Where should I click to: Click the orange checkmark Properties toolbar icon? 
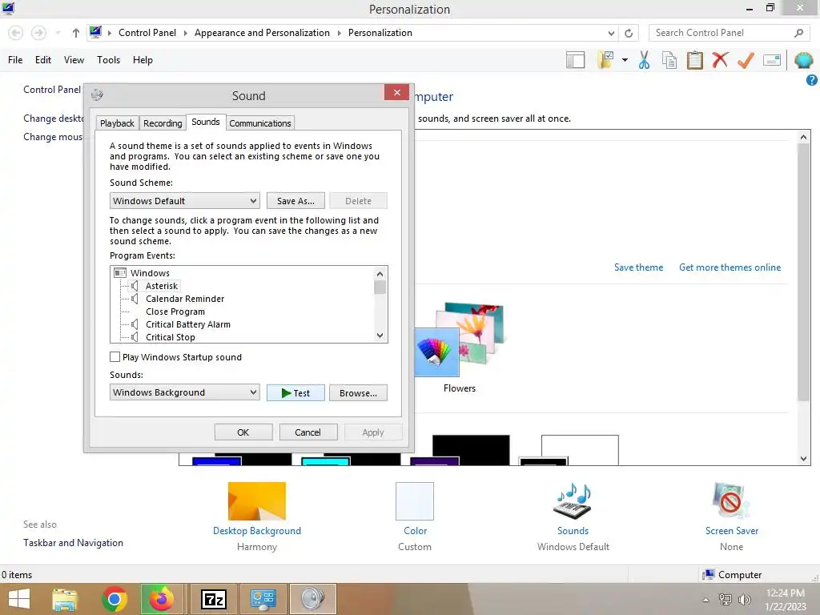click(x=746, y=60)
